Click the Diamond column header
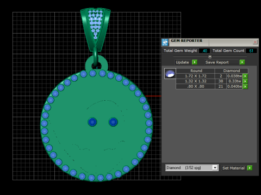Viewport: 261px width, 195px height. coord(232,71)
